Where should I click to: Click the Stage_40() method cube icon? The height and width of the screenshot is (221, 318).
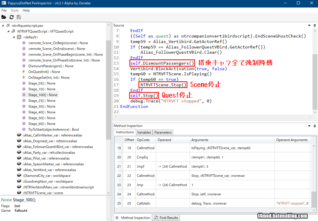[24, 112]
